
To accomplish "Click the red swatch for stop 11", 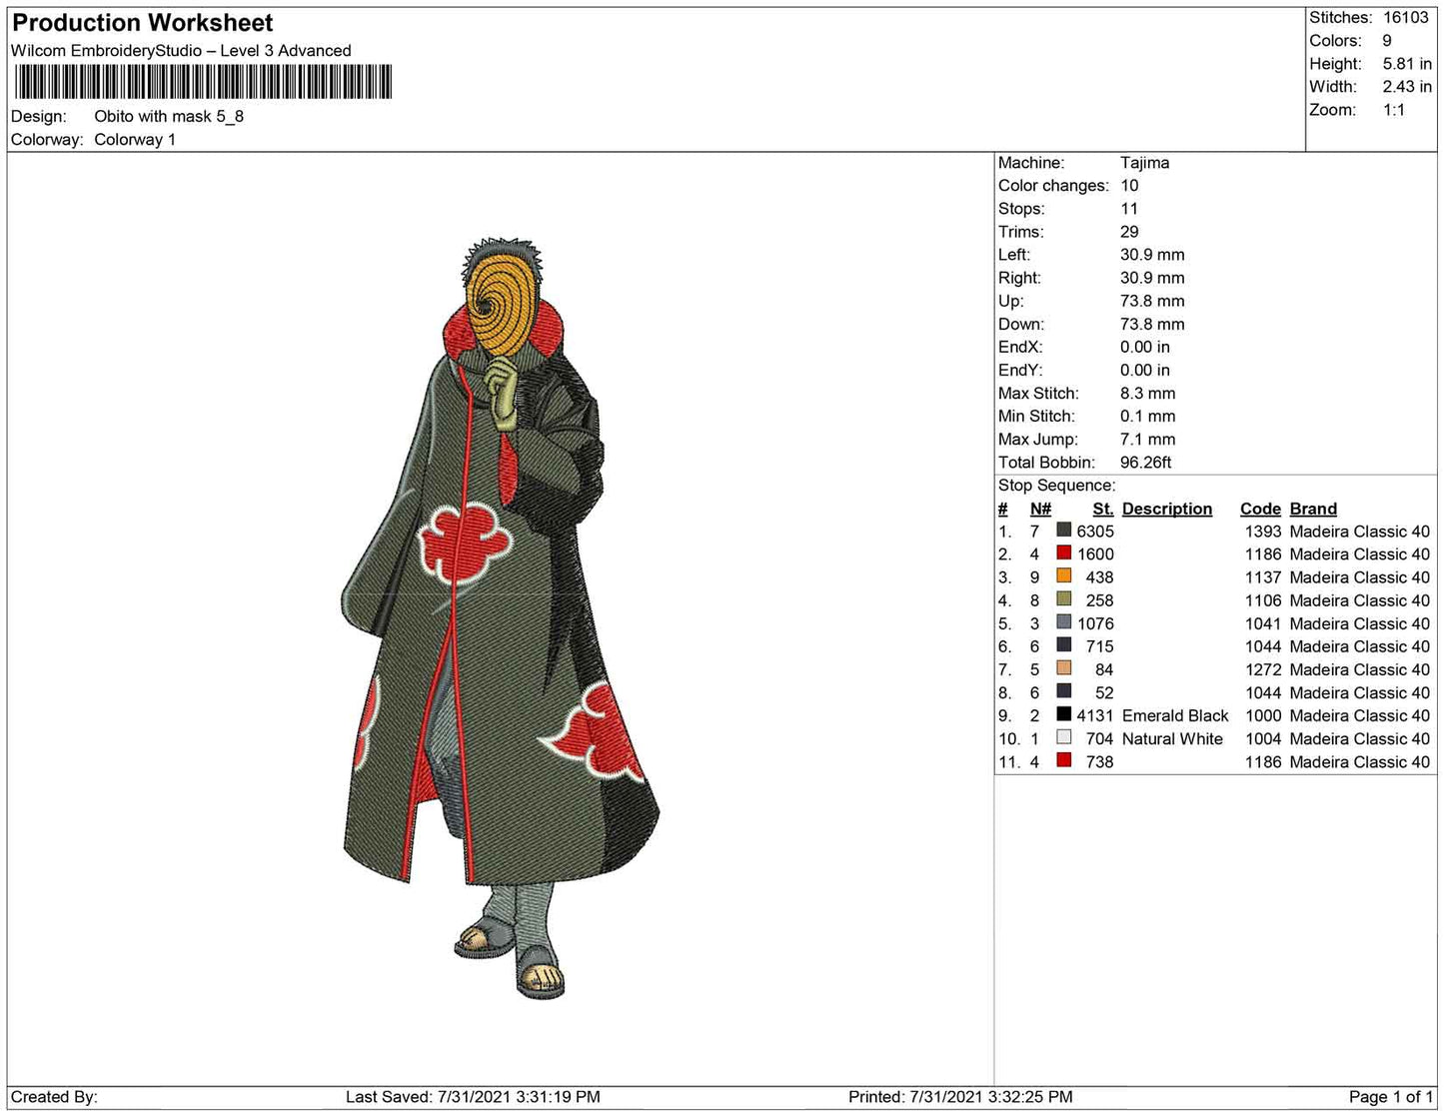I will tap(1063, 760).
